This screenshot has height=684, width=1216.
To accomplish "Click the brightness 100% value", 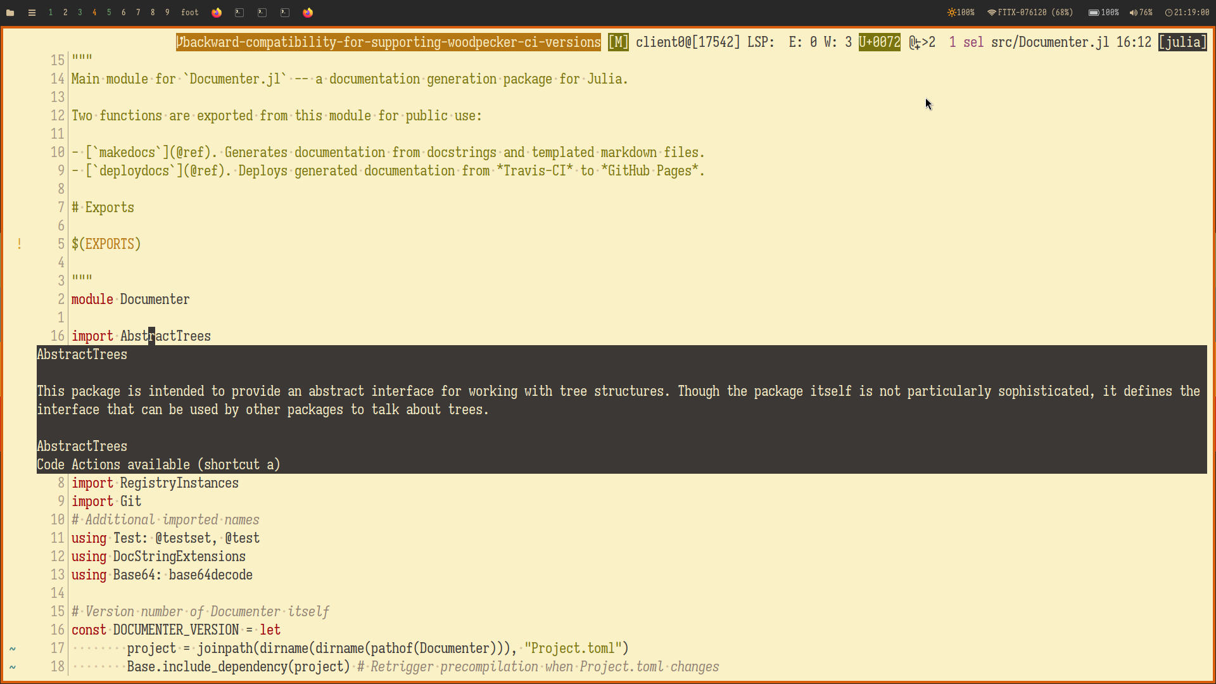I will pos(966,13).
